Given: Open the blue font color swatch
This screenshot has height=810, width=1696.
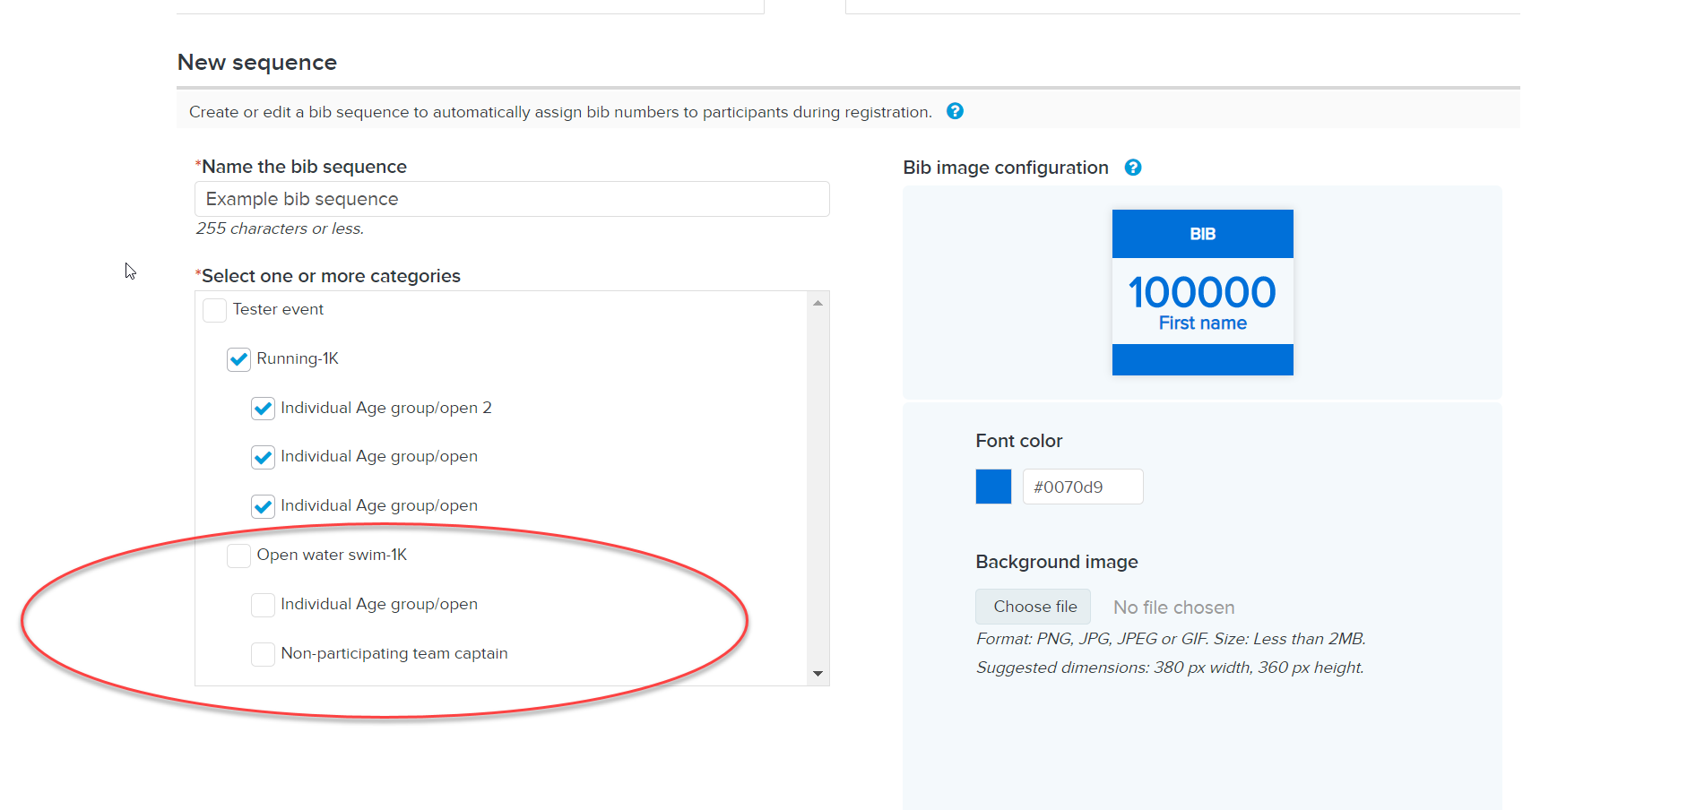Looking at the screenshot, I should click(x=993, y=487).
